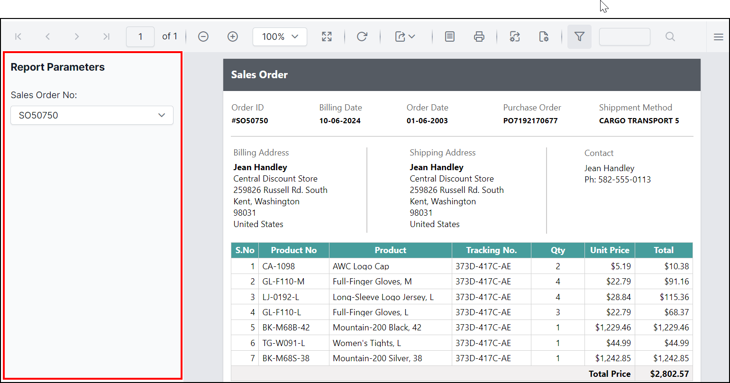Run the report search
The width and height of the screenshot is (730, 383).
click(x=670, y=36)
